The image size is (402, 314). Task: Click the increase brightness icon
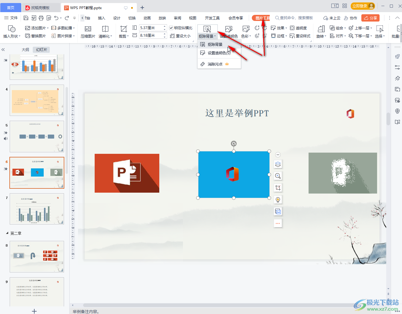tap(257, 36)
